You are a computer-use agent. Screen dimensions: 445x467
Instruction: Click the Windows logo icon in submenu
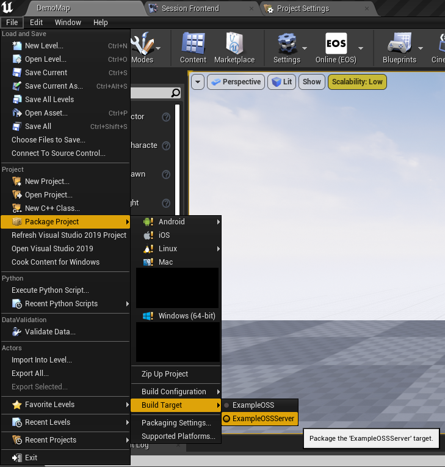(148, 316)
